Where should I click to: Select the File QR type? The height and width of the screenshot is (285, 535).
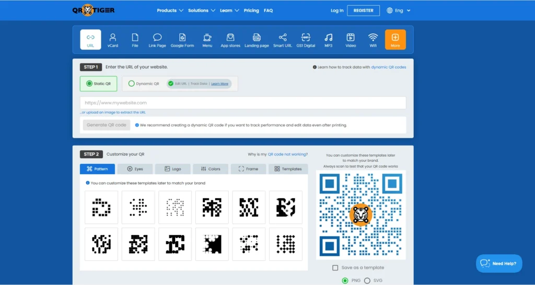135,40
